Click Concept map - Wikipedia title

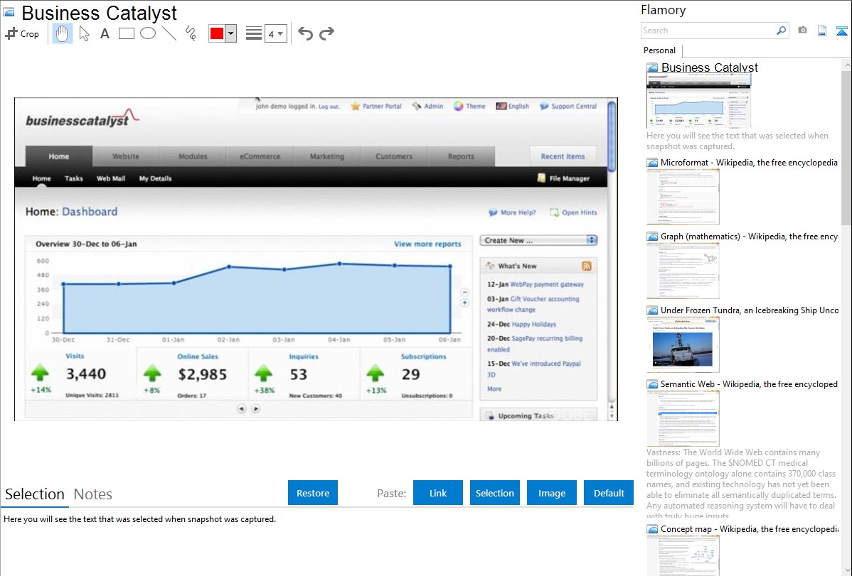tap(749, 528)
